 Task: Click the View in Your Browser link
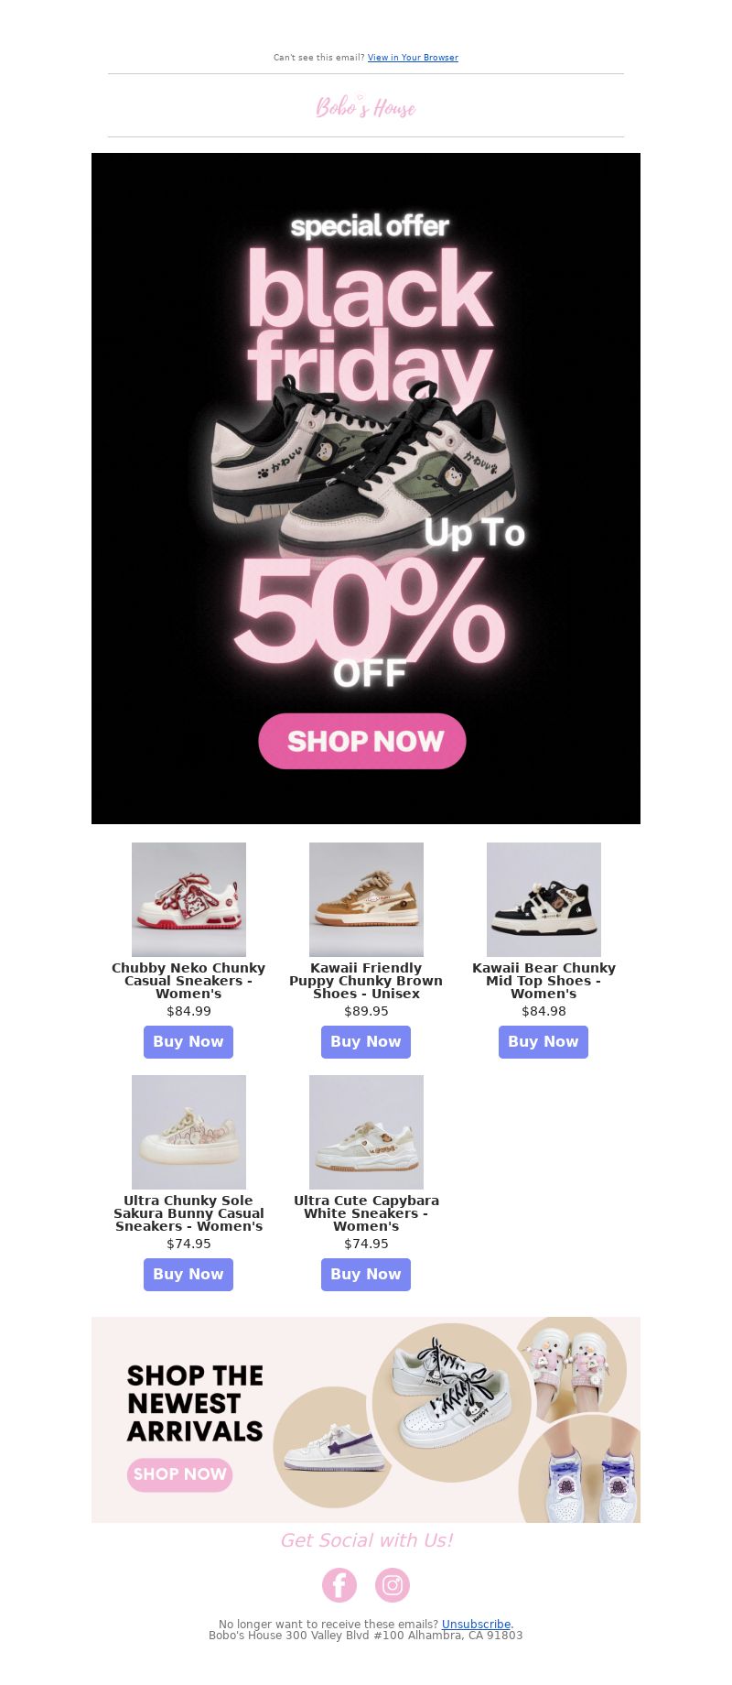coord(413,58)
